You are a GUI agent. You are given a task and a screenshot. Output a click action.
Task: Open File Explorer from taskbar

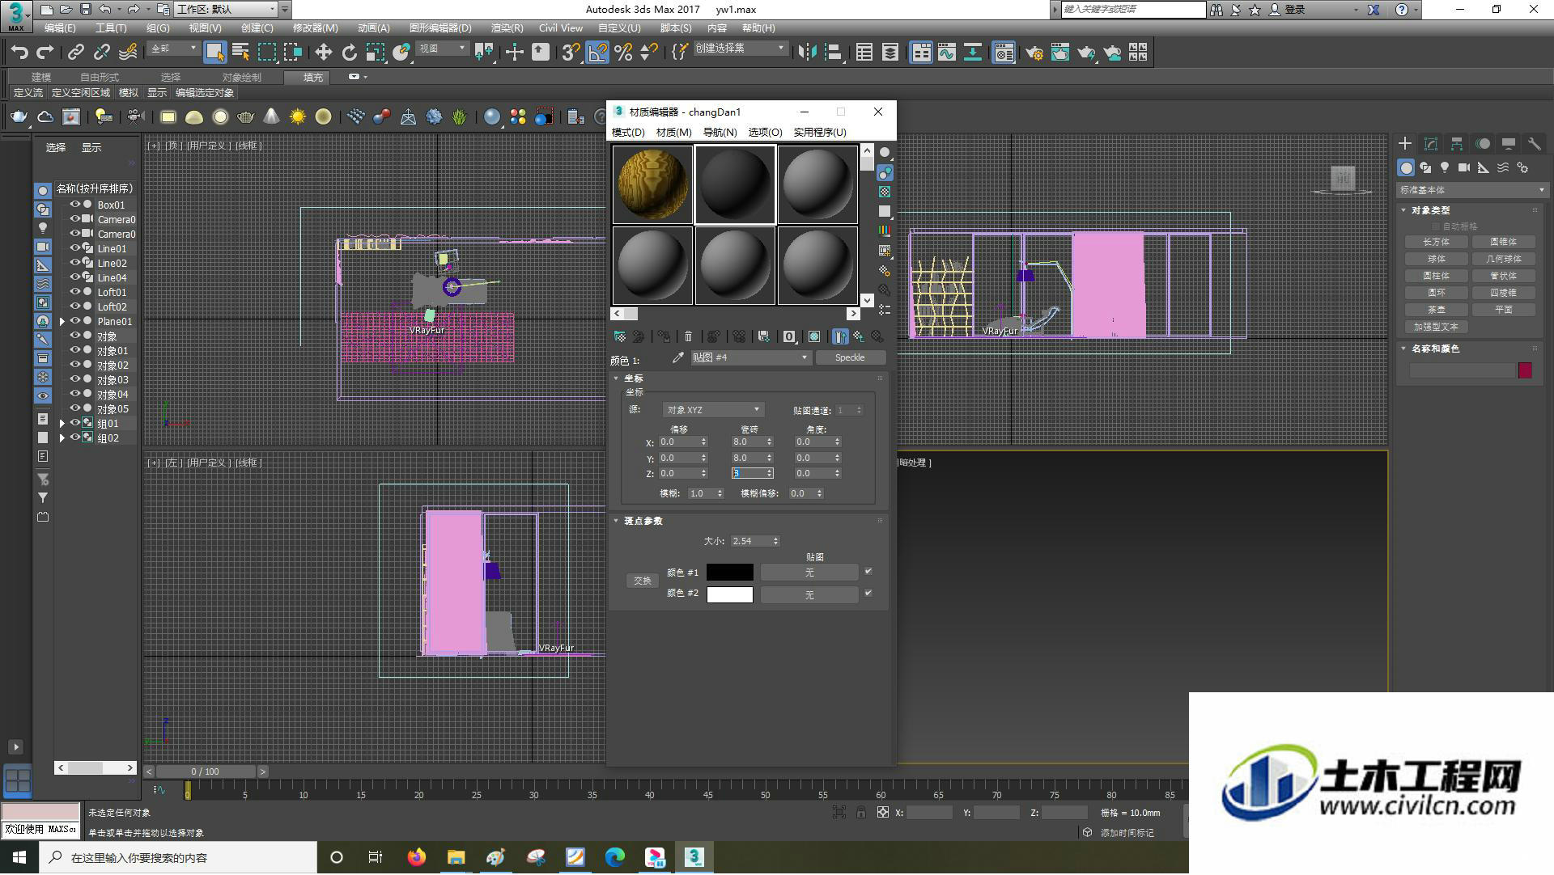(x=456, y=857)
